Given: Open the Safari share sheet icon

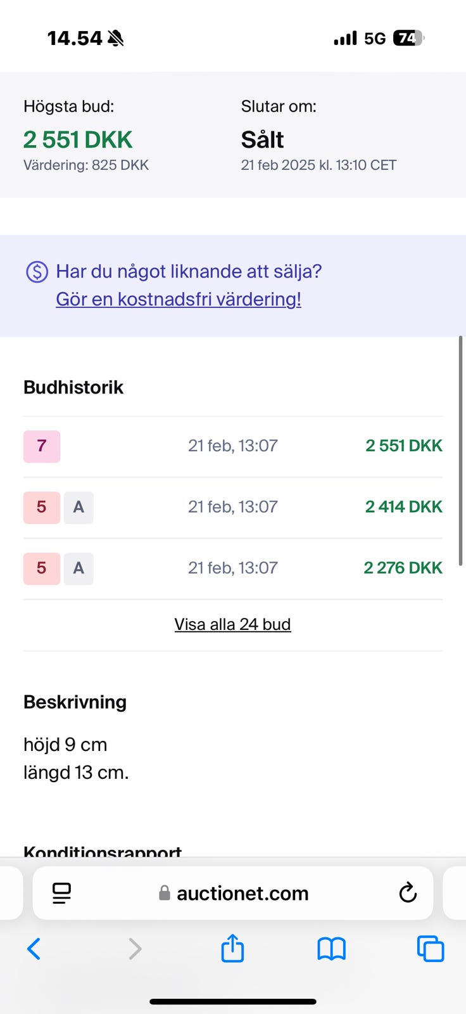Looking at the screenshot, I should pyautogui.click(x=232, y=948).
